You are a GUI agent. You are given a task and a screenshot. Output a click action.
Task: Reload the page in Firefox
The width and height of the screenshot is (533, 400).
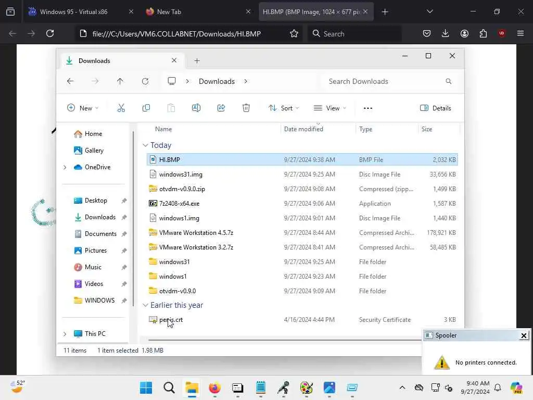[50, 33]
